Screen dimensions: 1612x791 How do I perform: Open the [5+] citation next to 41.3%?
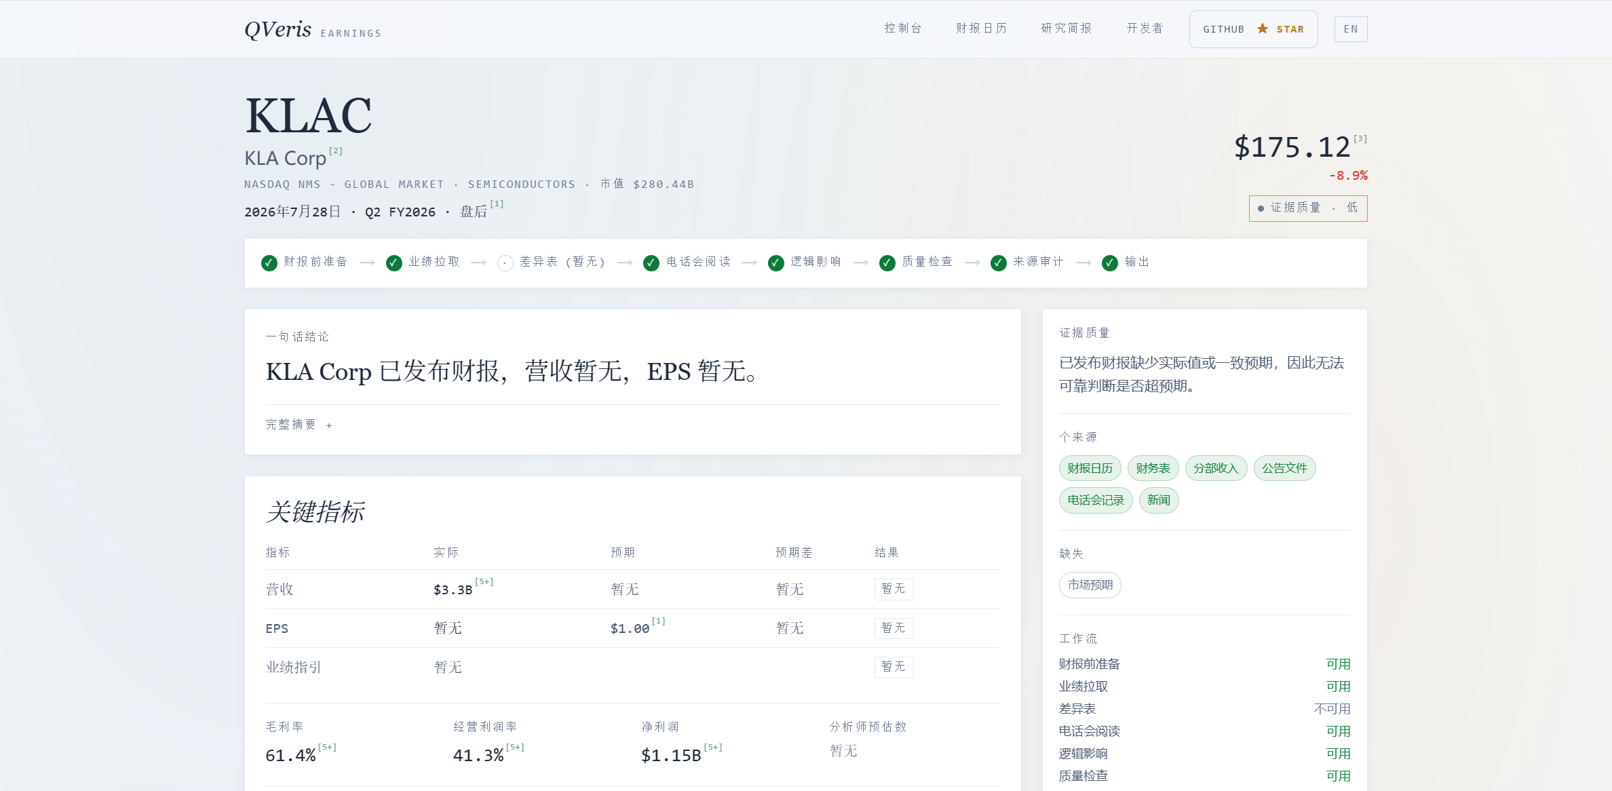click(x=515, y=747)
